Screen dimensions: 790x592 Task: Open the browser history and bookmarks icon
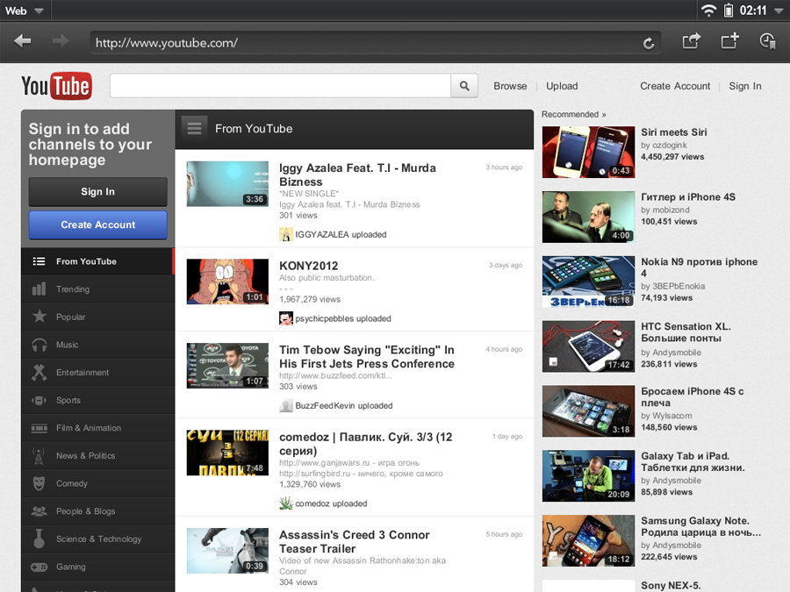tap(767, 41)
